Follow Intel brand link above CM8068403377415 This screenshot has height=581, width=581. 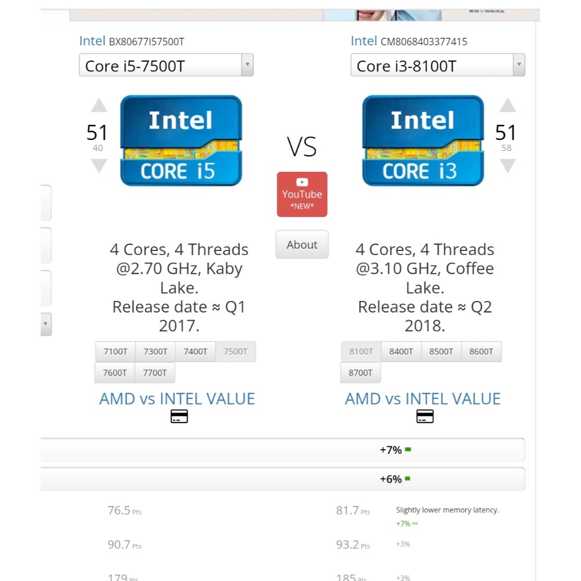(364, 41)
